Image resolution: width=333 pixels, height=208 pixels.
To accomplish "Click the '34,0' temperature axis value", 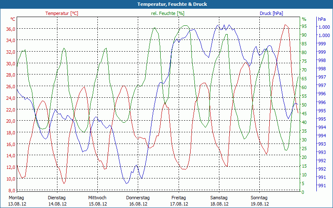I will click(11, 40).
